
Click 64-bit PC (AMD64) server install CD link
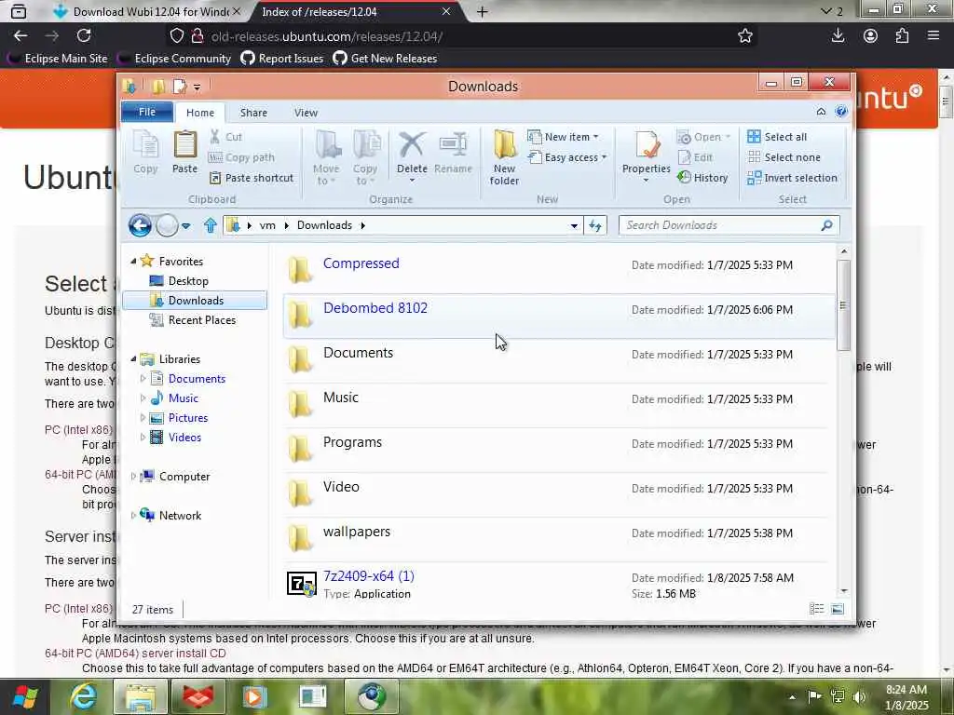click(135, 653)
